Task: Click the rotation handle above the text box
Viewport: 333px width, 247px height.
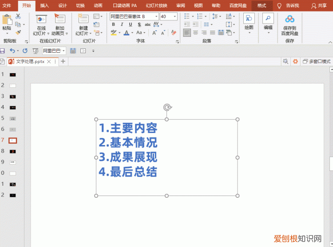Action: [x=167, y=107]
